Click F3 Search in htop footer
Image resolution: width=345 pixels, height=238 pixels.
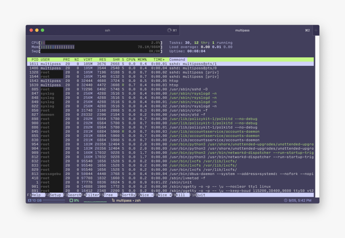click(72, 195)
